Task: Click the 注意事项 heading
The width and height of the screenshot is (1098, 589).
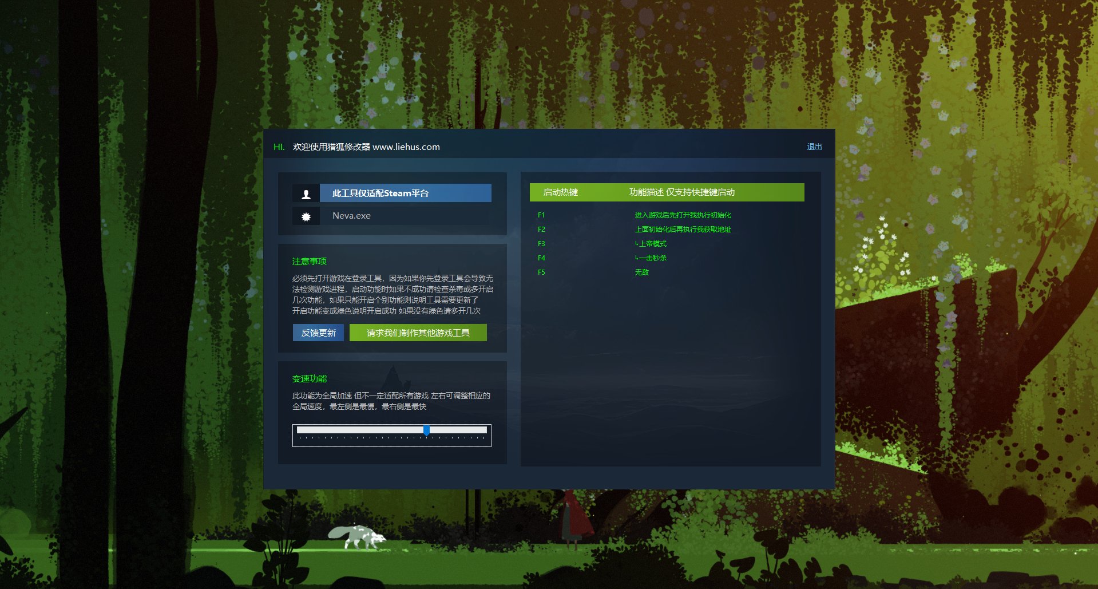Action: pyautogui.click(x=310, y=262)
